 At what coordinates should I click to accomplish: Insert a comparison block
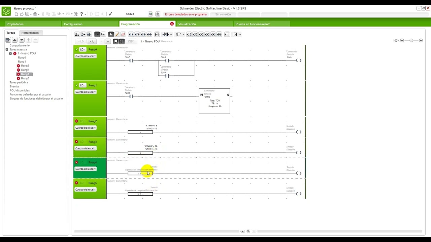[157, 34]
